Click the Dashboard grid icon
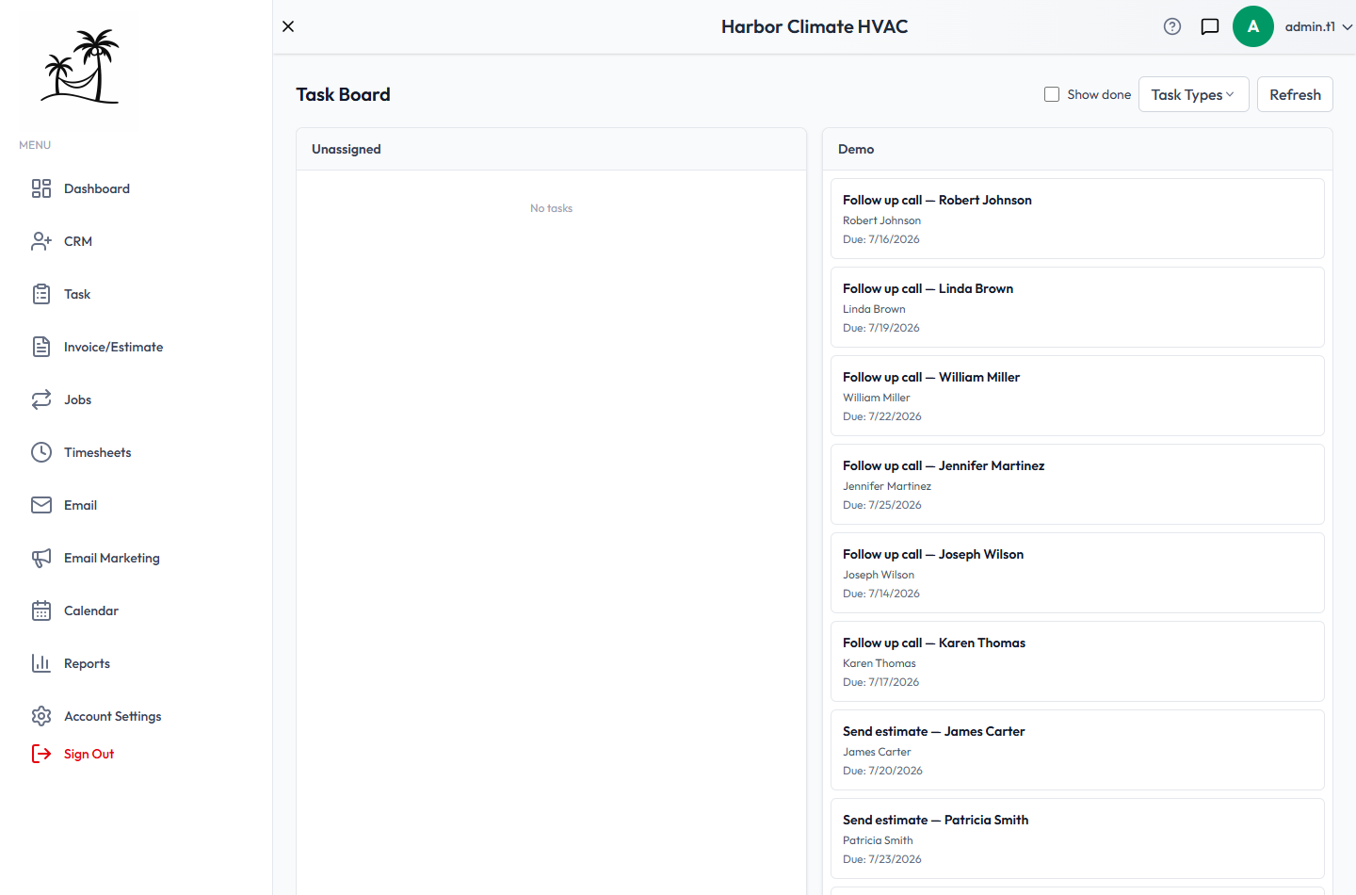The height and width of the screenshot is (895, 1356). pyautogui.click(x=41, y=188)
